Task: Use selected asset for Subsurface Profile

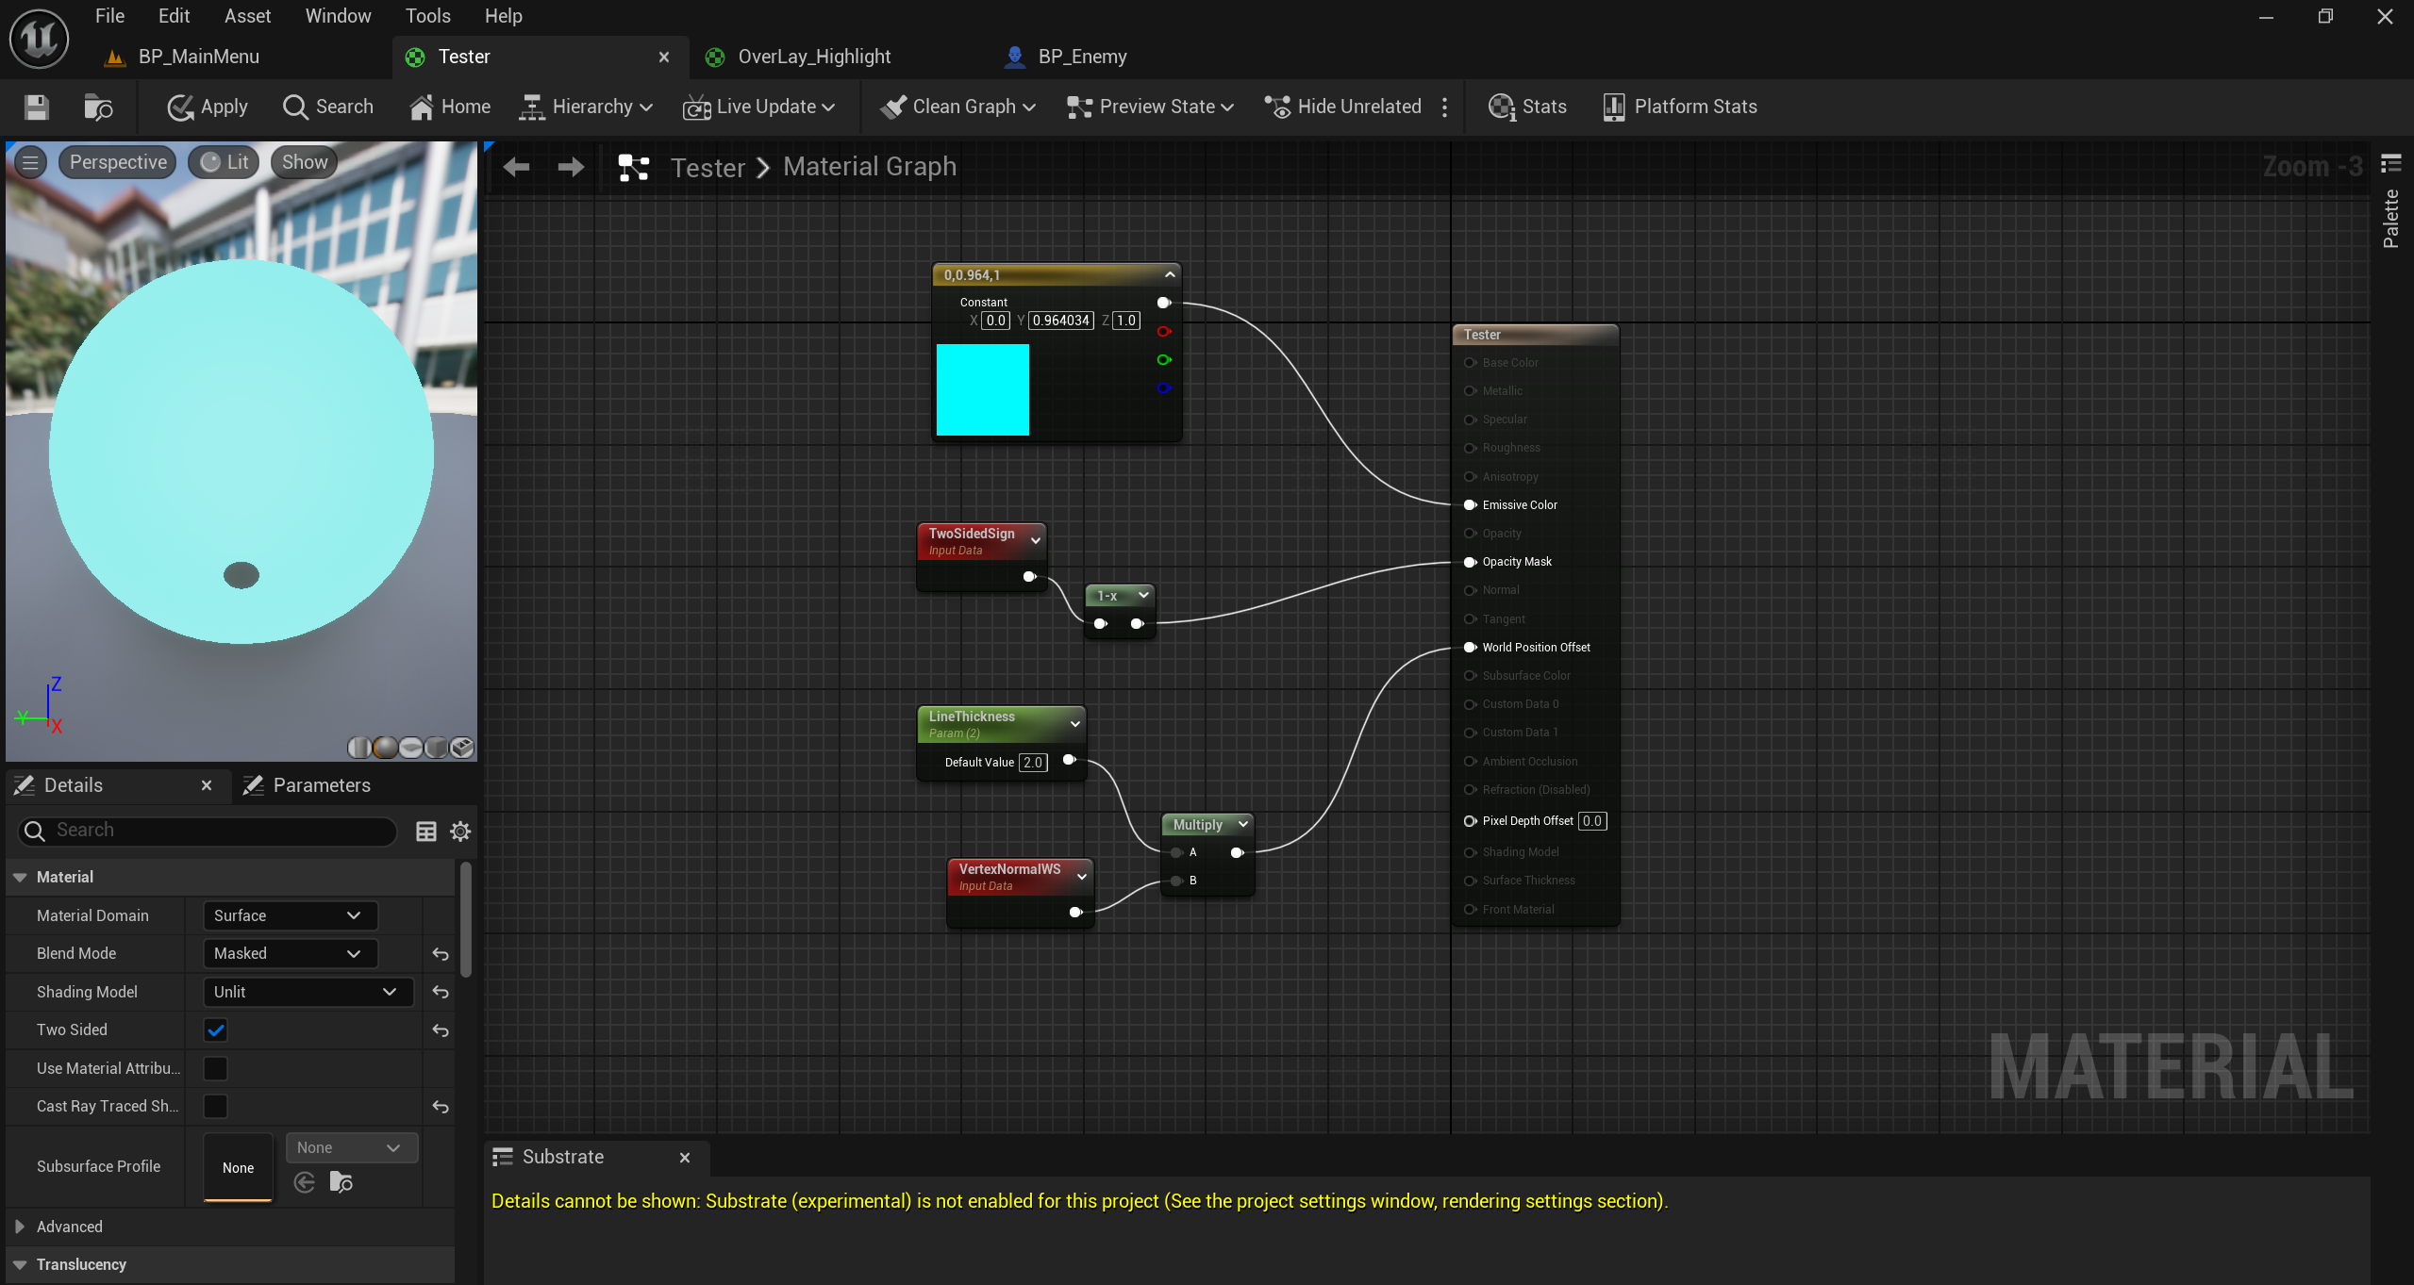Action: (x=304, y=1182)
